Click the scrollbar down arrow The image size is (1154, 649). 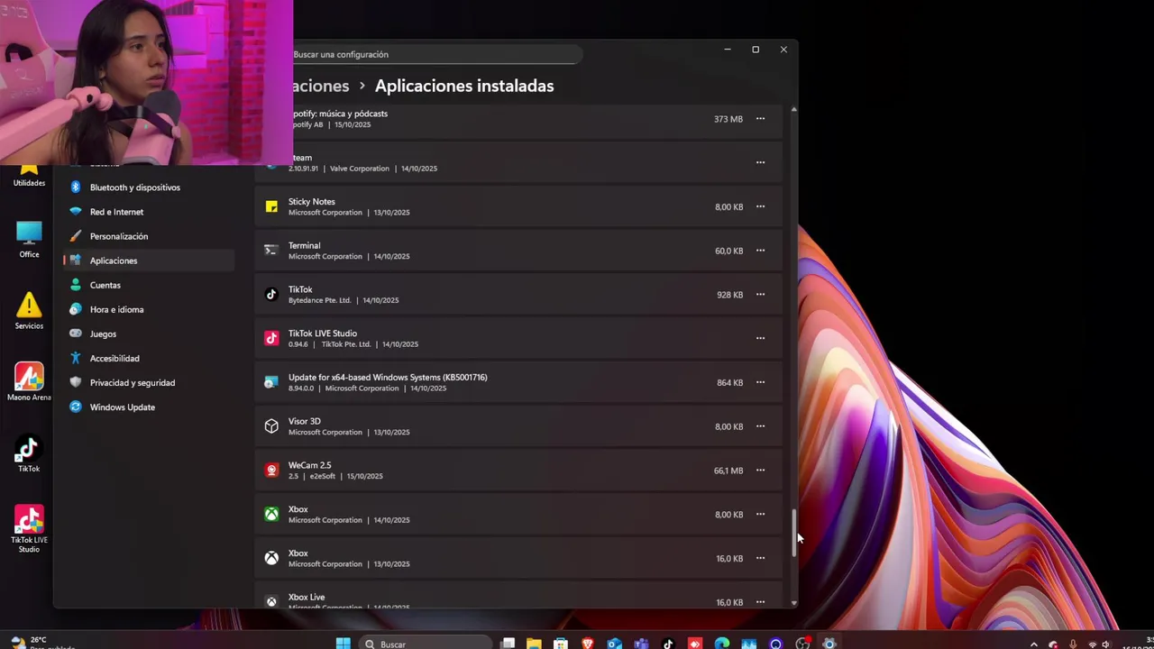(x=793, y=602)
